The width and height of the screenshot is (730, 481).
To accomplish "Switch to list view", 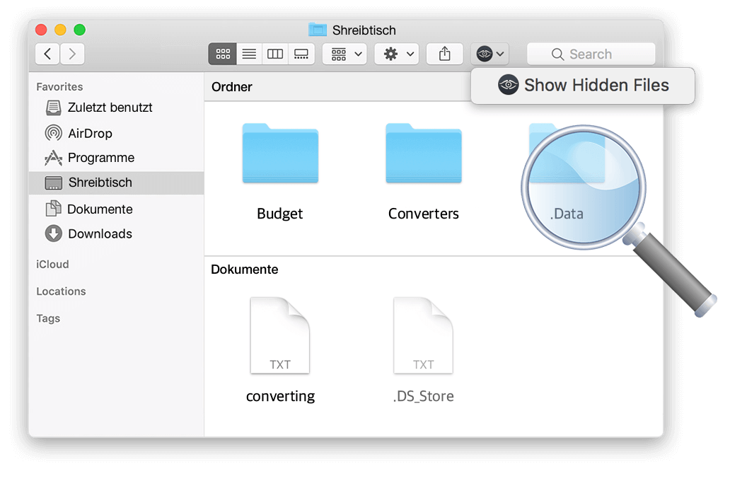I will point(249,54).
